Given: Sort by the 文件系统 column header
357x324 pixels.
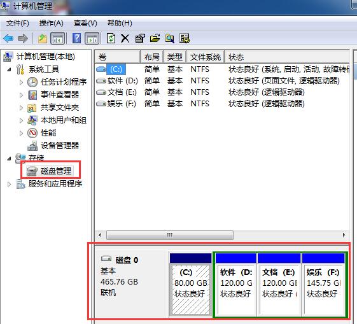Looking at the screenshot, I should pos(206,57).
